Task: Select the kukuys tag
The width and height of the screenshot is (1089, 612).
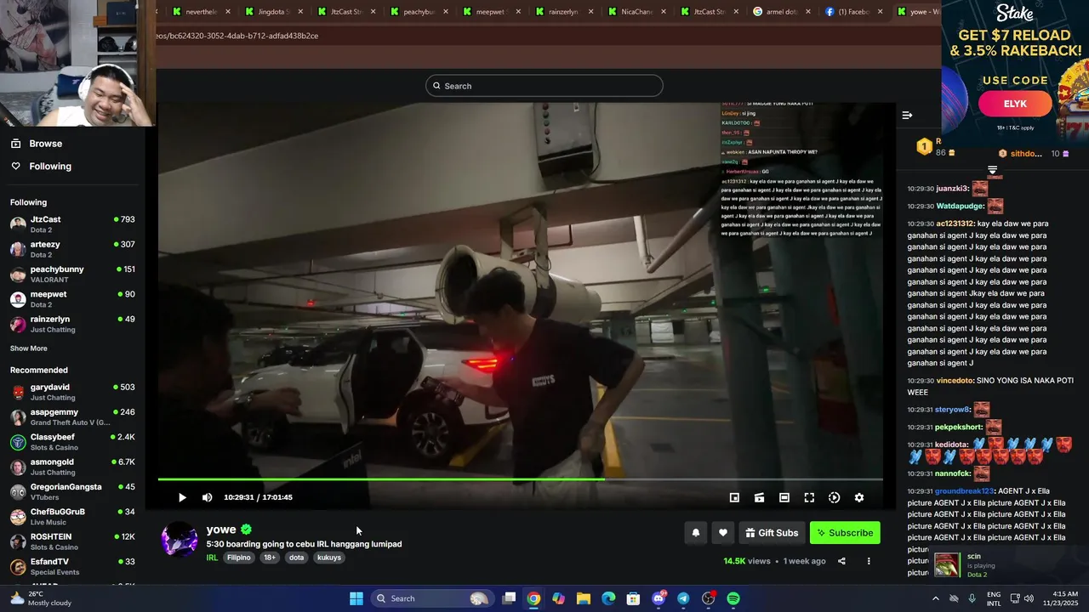Action: pyautogui.click(x=329, y=558)
